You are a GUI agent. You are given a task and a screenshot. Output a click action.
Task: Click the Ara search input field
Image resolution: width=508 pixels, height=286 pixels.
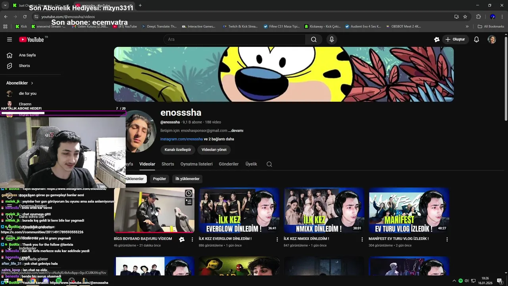(234, 39)
